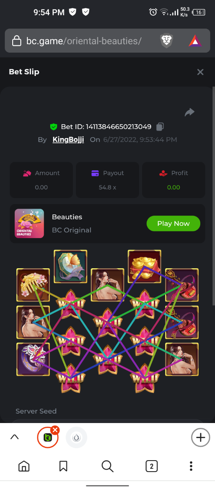Open KingBojji's profile link
215x490 pixels.
click(x=68, y=140)
